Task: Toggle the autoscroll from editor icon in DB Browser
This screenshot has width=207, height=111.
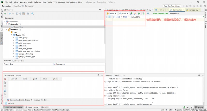Action: click(24, 14)
